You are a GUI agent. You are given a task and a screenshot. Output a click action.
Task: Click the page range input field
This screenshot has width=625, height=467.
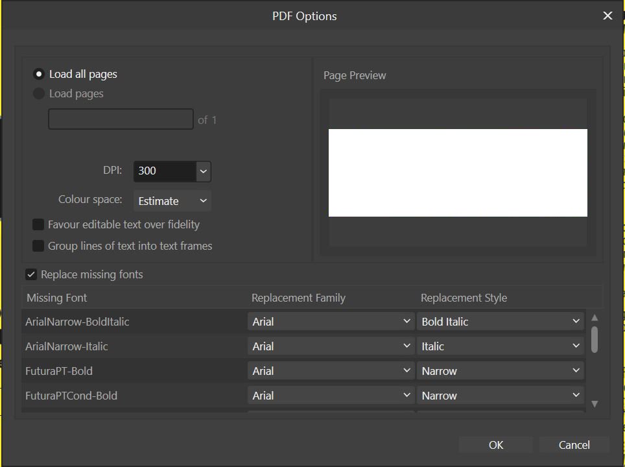121,119
